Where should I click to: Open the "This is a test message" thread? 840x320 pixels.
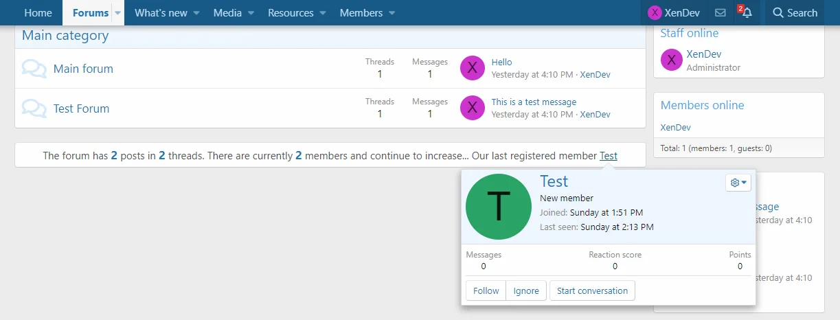[x=534, y=102]
